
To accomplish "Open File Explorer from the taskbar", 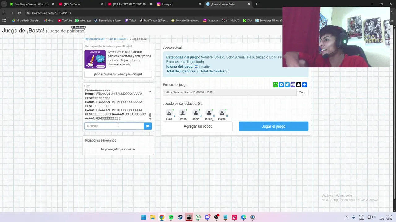I will (x=153, y=217).
